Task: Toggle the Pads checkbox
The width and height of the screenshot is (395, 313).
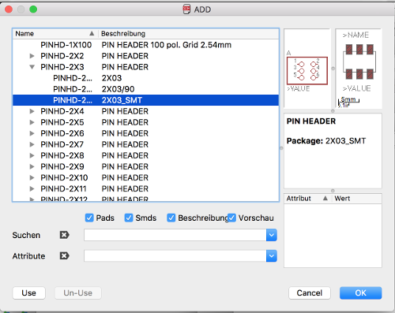Action: click(x=89, y=218)
